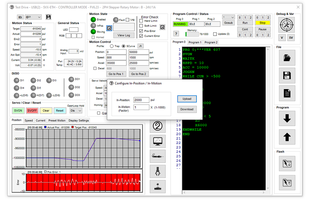Click the Program down arrow icon
Viewport: 317px width, 211px height.
tap(287, 119)
